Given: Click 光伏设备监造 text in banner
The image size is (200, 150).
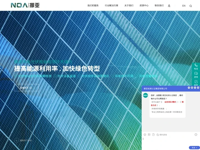Looking at the screenshot, I should point(66,76).
